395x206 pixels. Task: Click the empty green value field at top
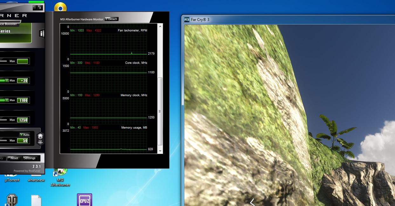click(23, 61)
